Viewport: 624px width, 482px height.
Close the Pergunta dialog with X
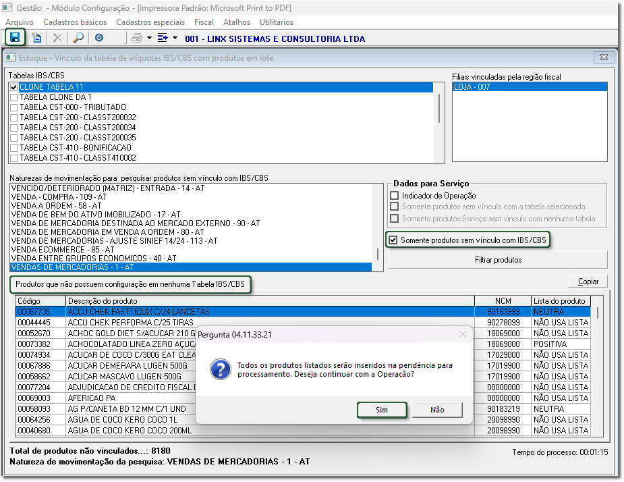click(462, 334)
